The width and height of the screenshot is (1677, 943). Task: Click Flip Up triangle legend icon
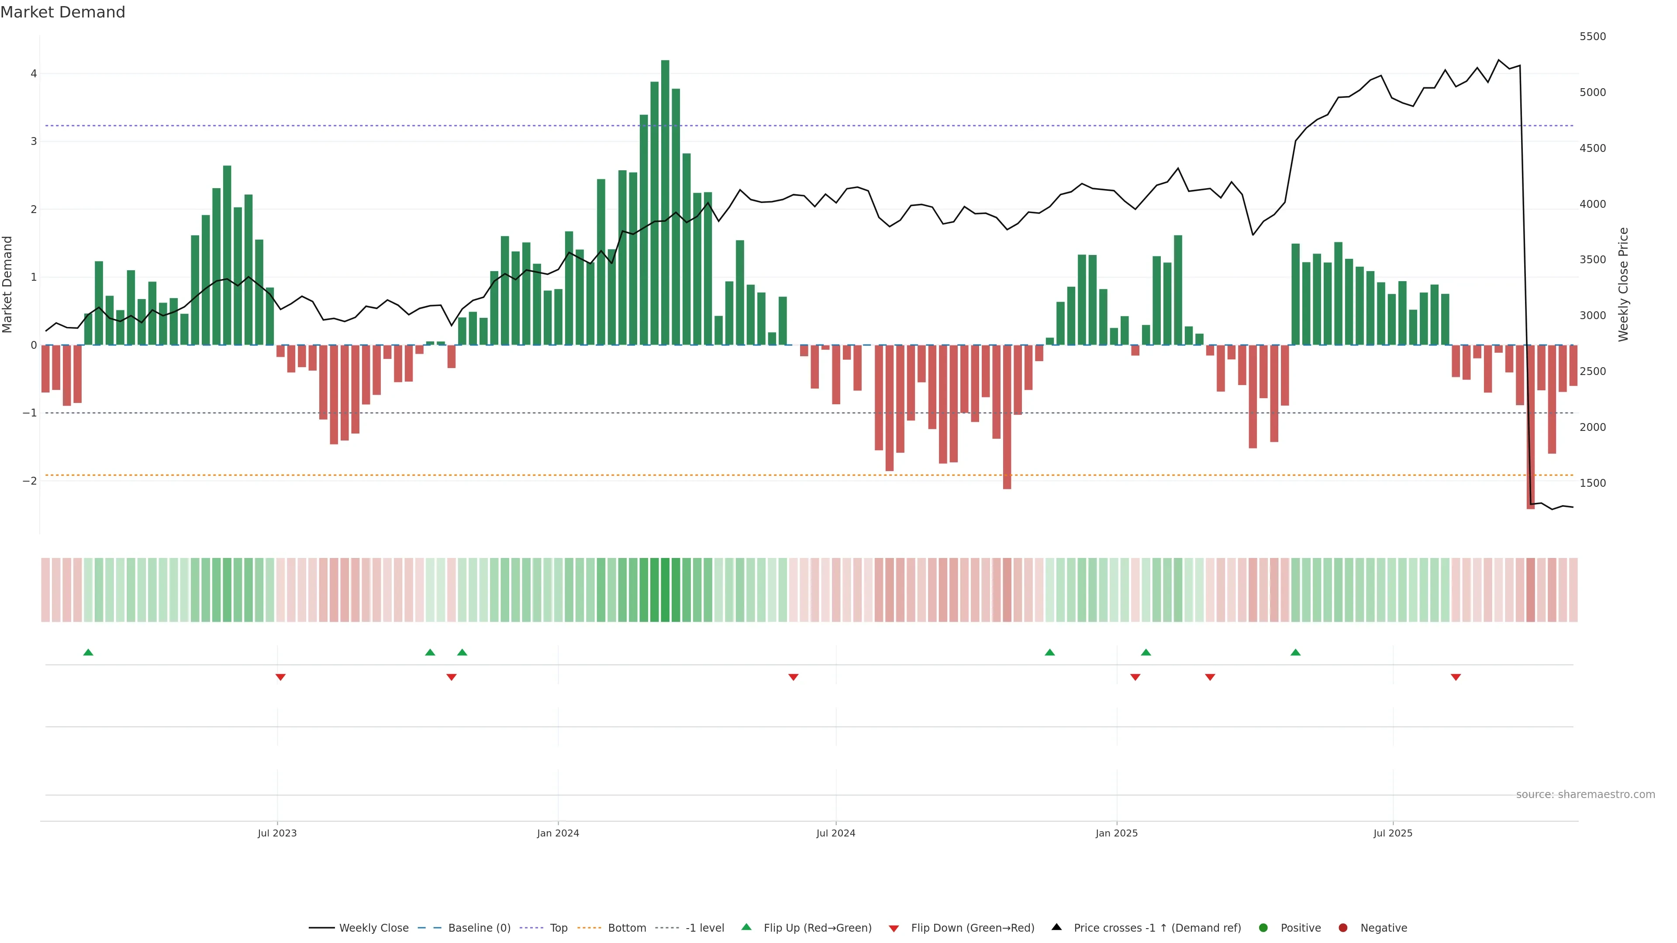tap(746, 927)
